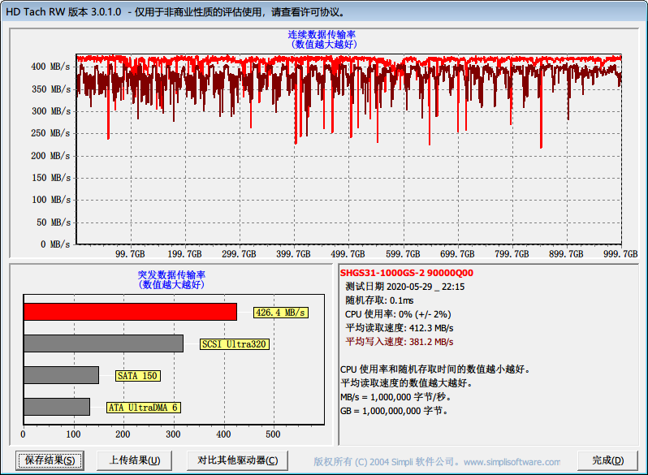This screenshot has height=475, width=648.
Task: Click the 426.4 MB/s label
Action: click(x=281, y=313)
